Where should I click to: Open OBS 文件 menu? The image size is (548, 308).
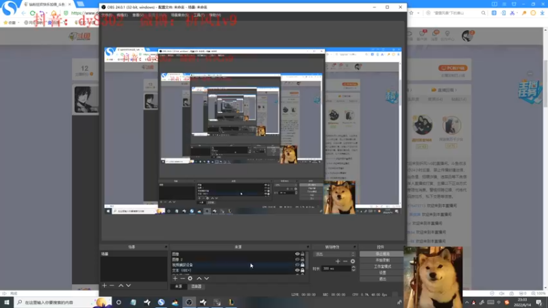coord(107,15)
